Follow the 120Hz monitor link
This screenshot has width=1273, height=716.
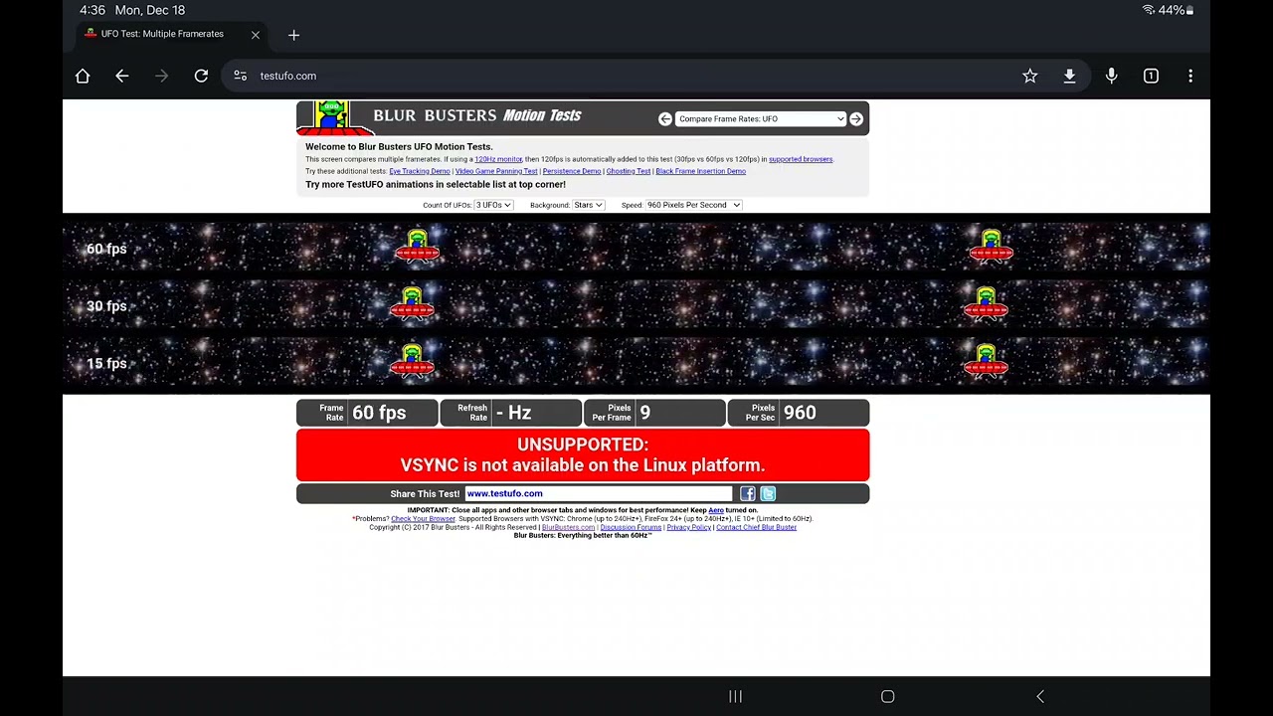pos(498,159)
